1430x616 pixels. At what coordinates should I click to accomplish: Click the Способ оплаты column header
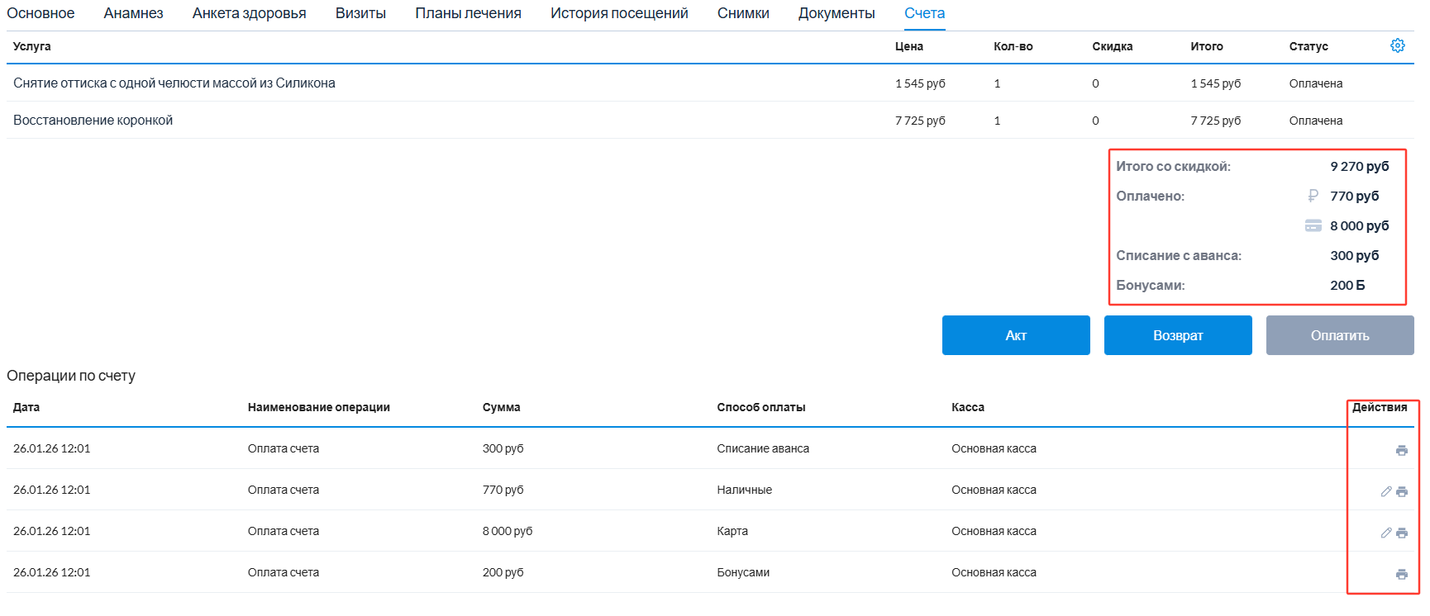761,407
